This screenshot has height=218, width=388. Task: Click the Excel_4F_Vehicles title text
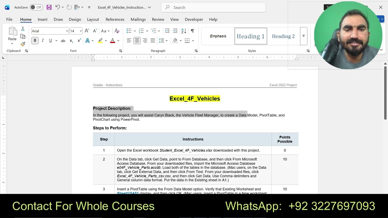195,99
